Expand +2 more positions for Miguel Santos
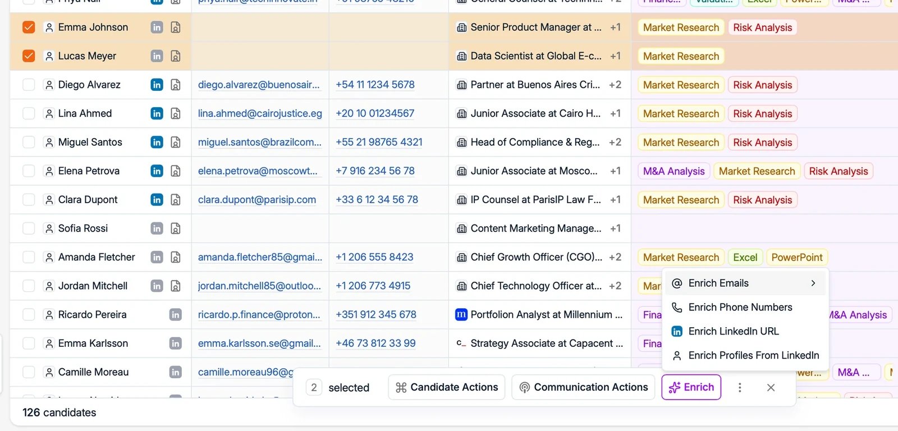This screenshot has height=431, width=898. [x=615, y=143]
